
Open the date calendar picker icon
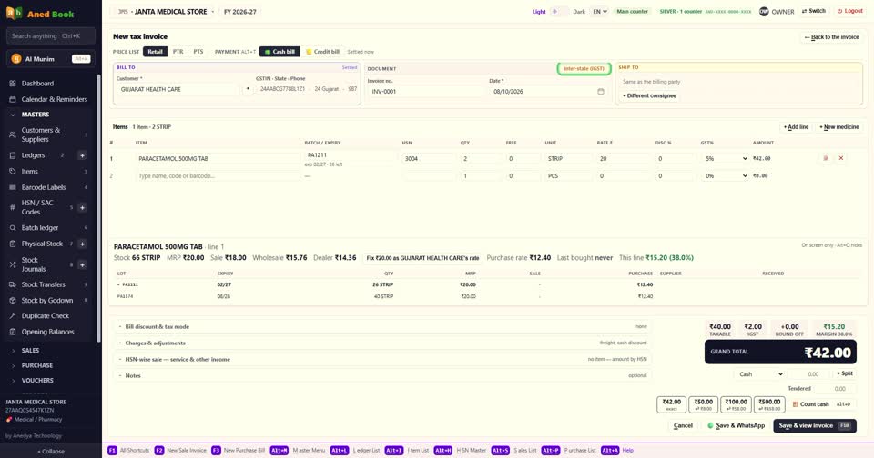pyautogui.click(x=600, y=91)
